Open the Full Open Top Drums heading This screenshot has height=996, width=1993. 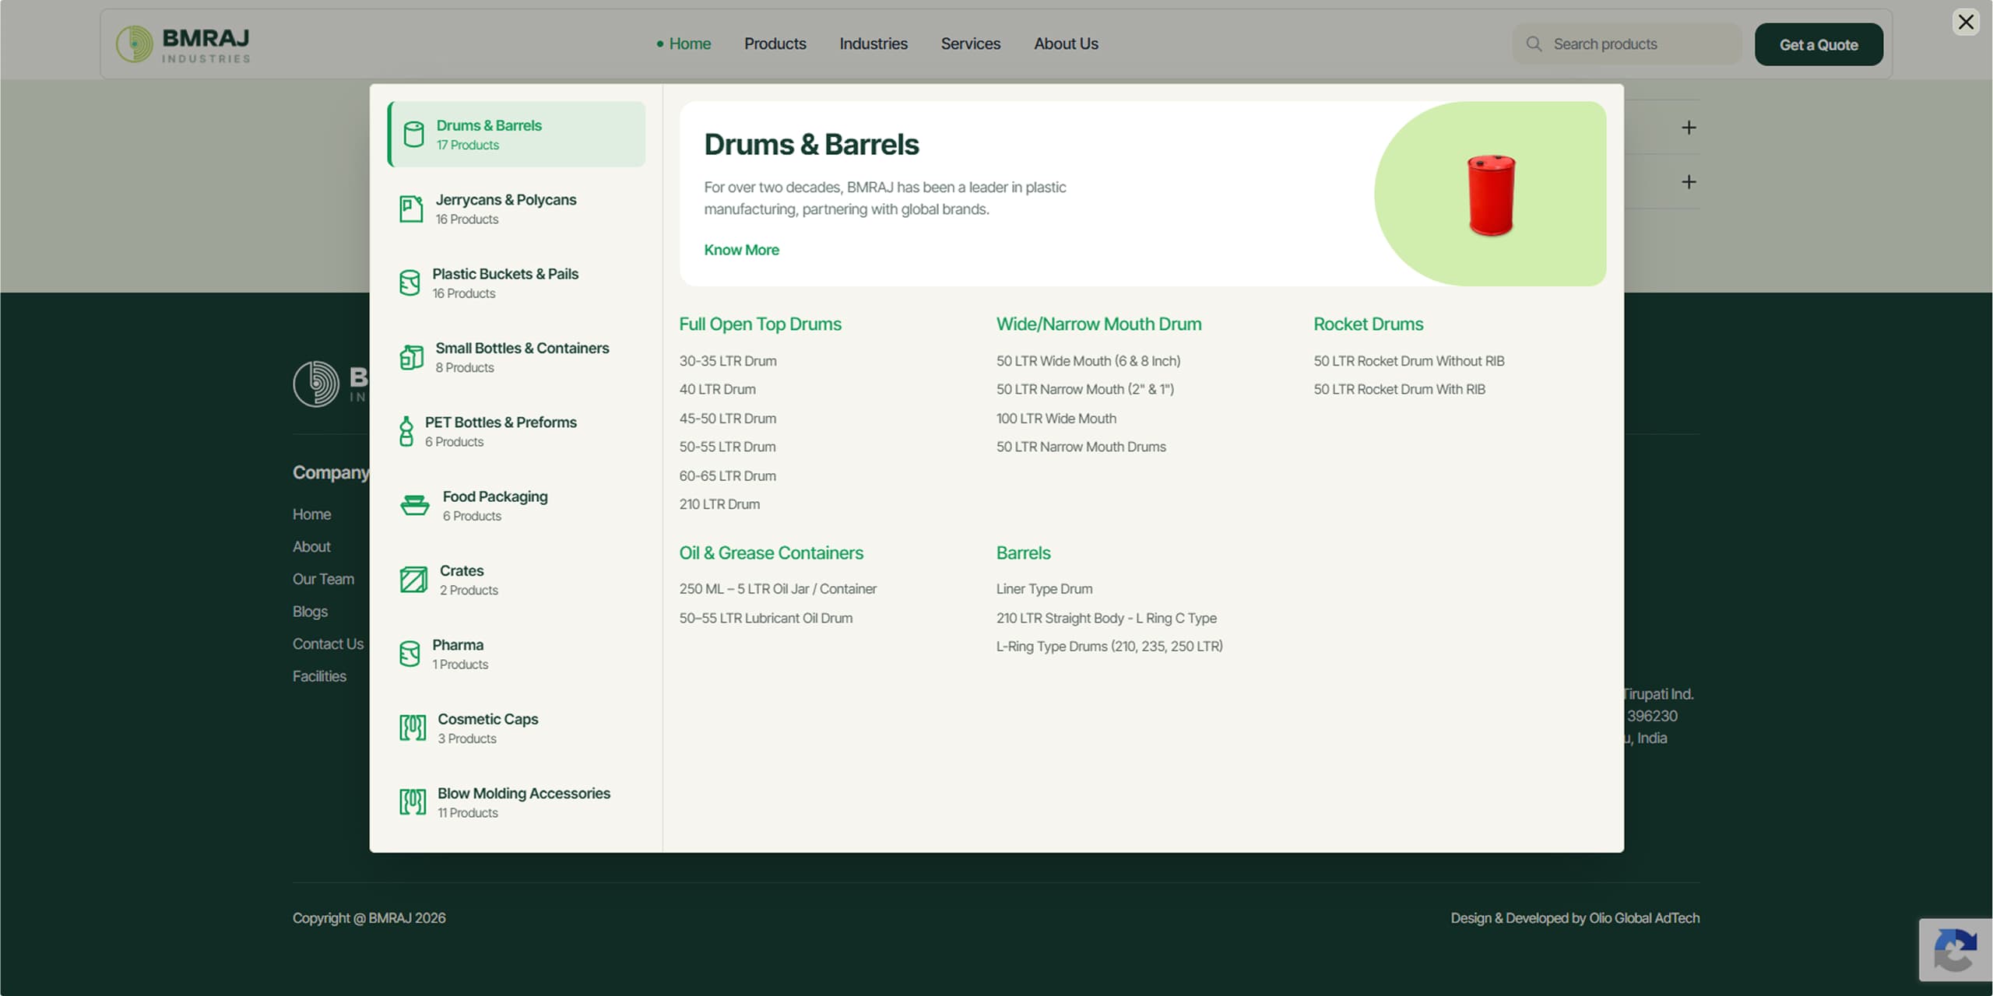coord(760,324)
